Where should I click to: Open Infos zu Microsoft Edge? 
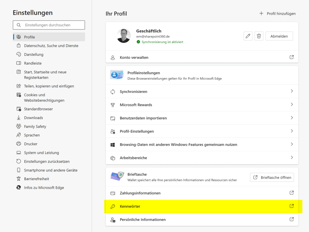tap(44, 188)
